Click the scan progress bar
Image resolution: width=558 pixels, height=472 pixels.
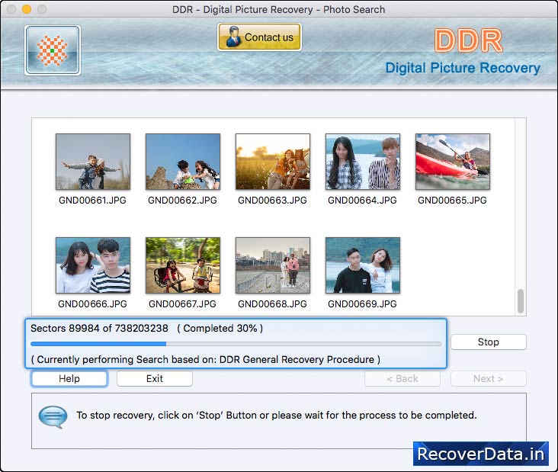tap(236, 344)
